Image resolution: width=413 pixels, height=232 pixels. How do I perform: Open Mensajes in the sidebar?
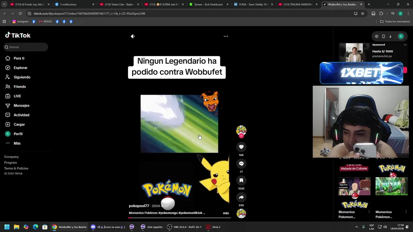21,106
